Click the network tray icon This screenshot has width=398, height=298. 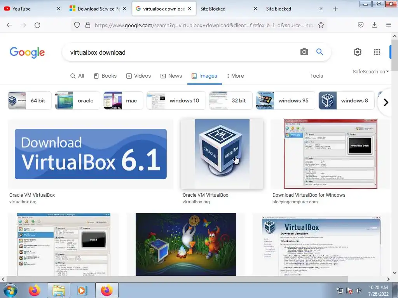pos(340,291)
